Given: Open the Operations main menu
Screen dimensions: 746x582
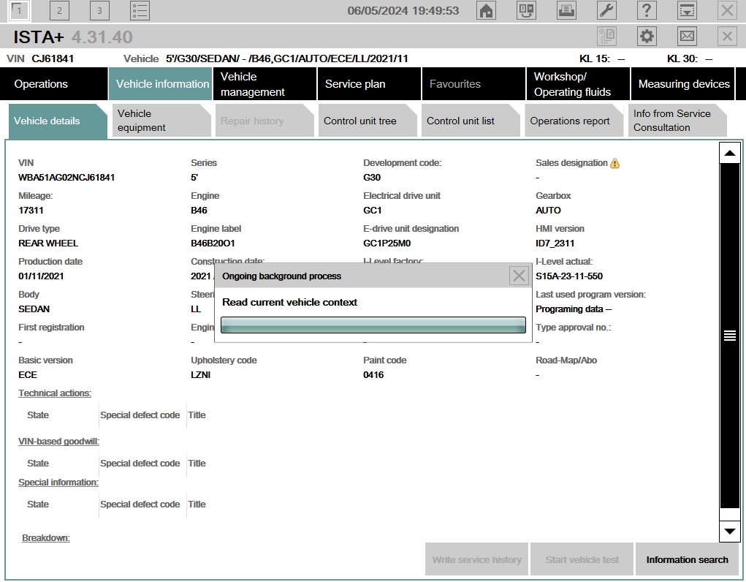Looking at the screenshot, I should click(x=54, y=84).
